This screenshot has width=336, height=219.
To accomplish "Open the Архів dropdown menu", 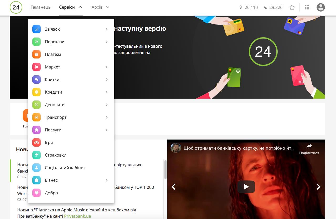I will tap(100, 7).
